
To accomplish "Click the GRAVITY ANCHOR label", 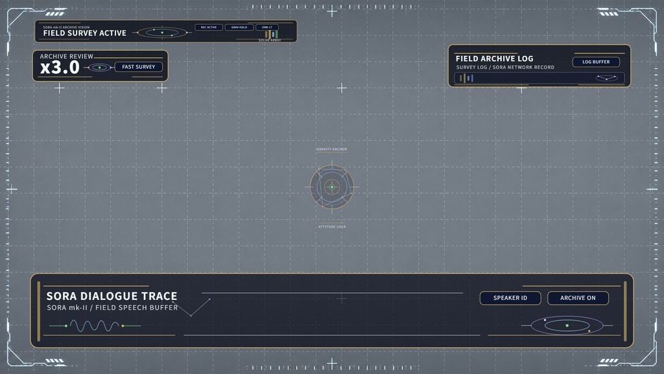I will [331, 149].
